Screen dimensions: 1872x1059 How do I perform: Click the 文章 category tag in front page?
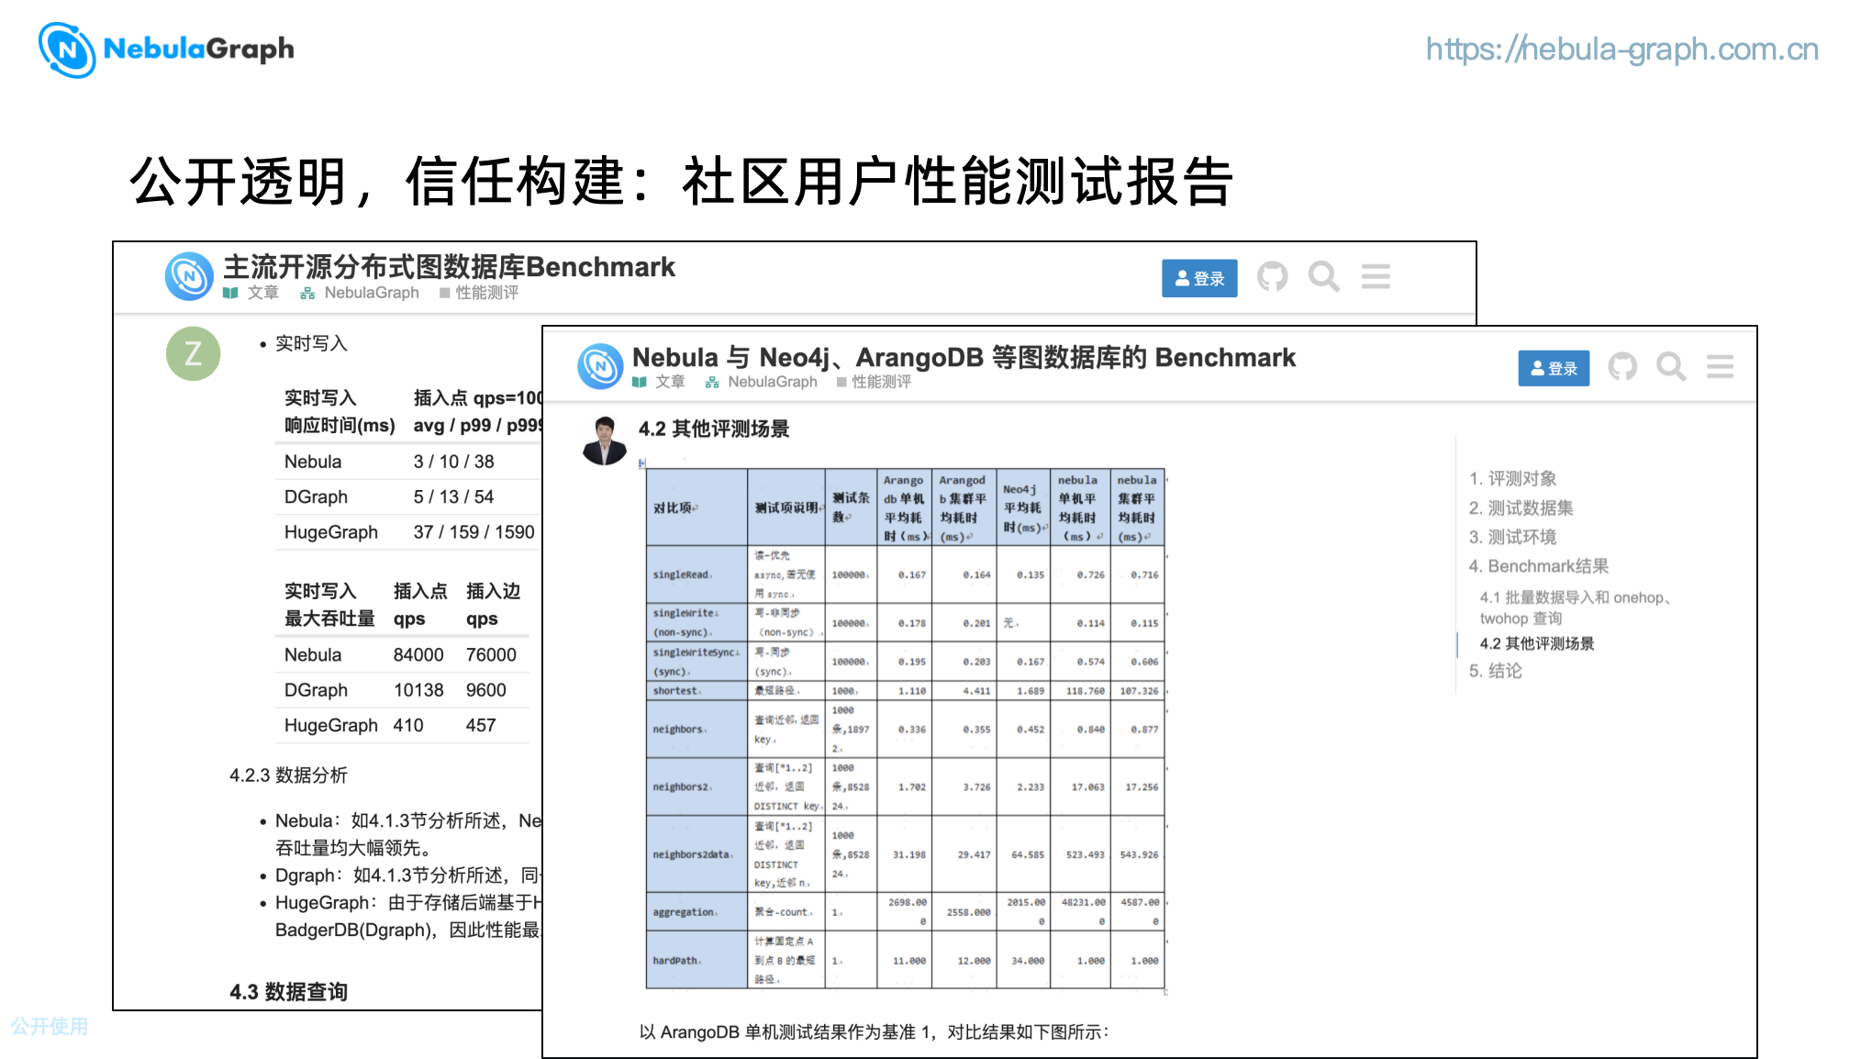click(x=668, y=382)
